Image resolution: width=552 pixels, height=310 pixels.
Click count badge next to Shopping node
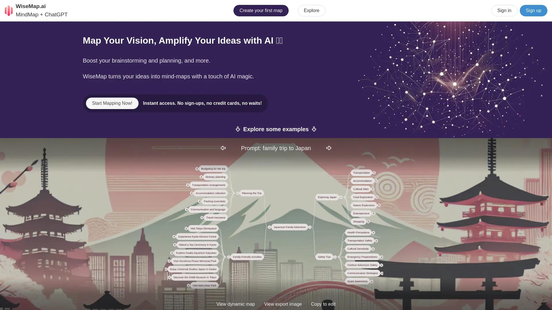pos(368,222)
